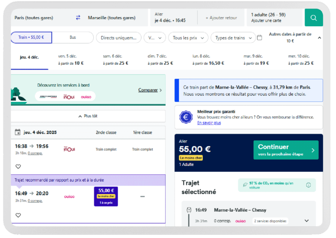The width and height of the screenshot is (336, 238).
Task: Toggle the Directs uniquement filter
Action: (118, 37)
